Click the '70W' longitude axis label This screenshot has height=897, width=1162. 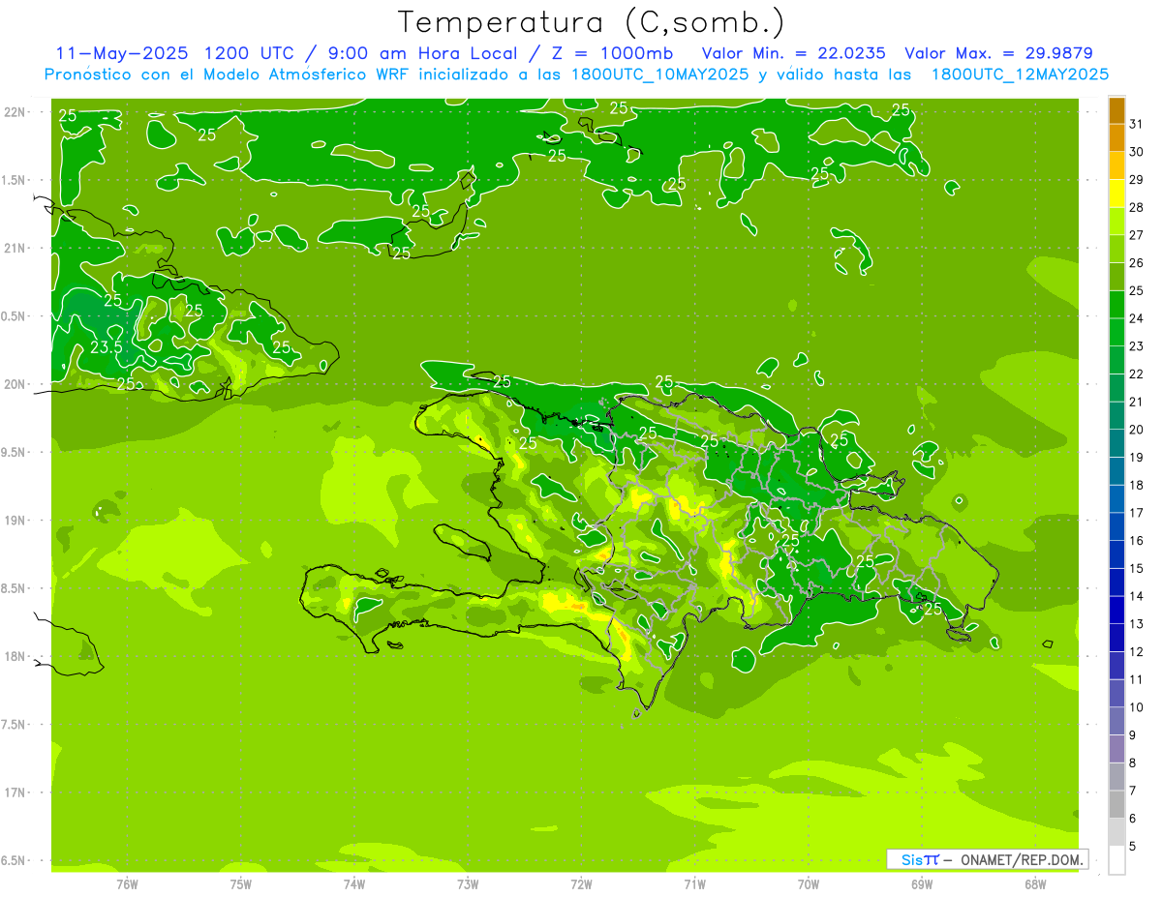pos(809,884)
